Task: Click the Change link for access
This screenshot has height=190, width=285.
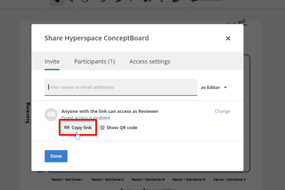Action: (x=222, y=111)
